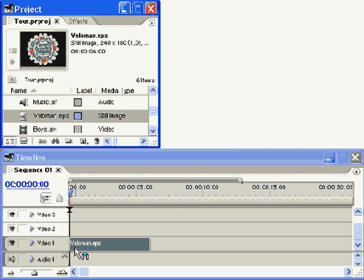
Task: Open Find (binoculars) in Project panel
Action: 55,141
